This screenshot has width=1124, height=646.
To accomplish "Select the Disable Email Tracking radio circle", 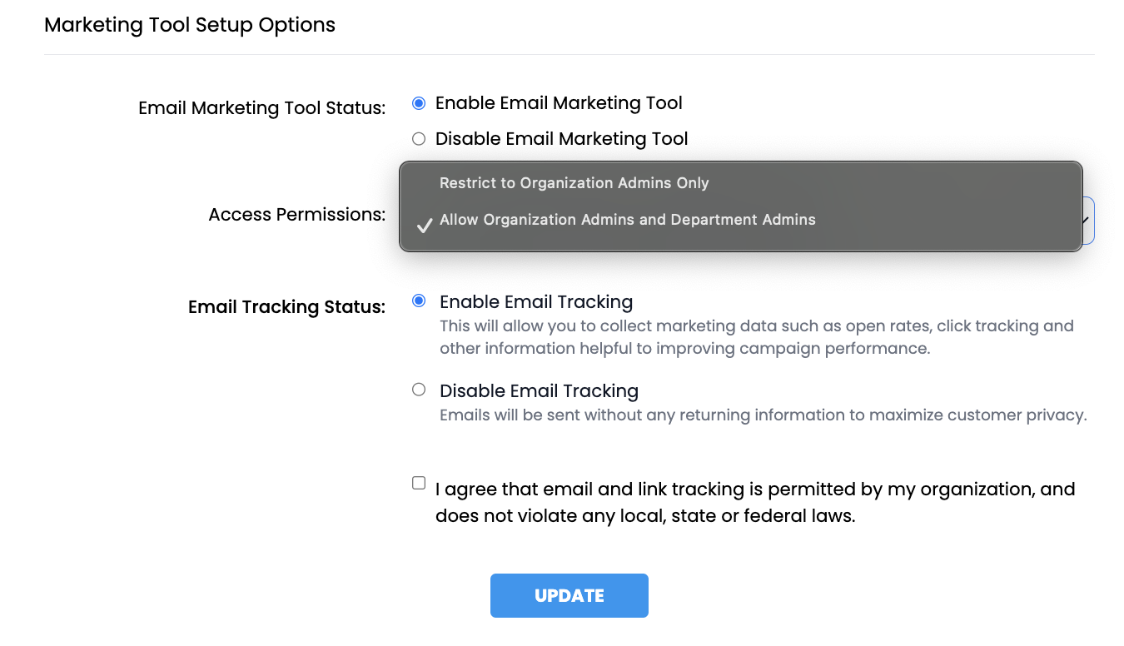I will pos(419,390).
